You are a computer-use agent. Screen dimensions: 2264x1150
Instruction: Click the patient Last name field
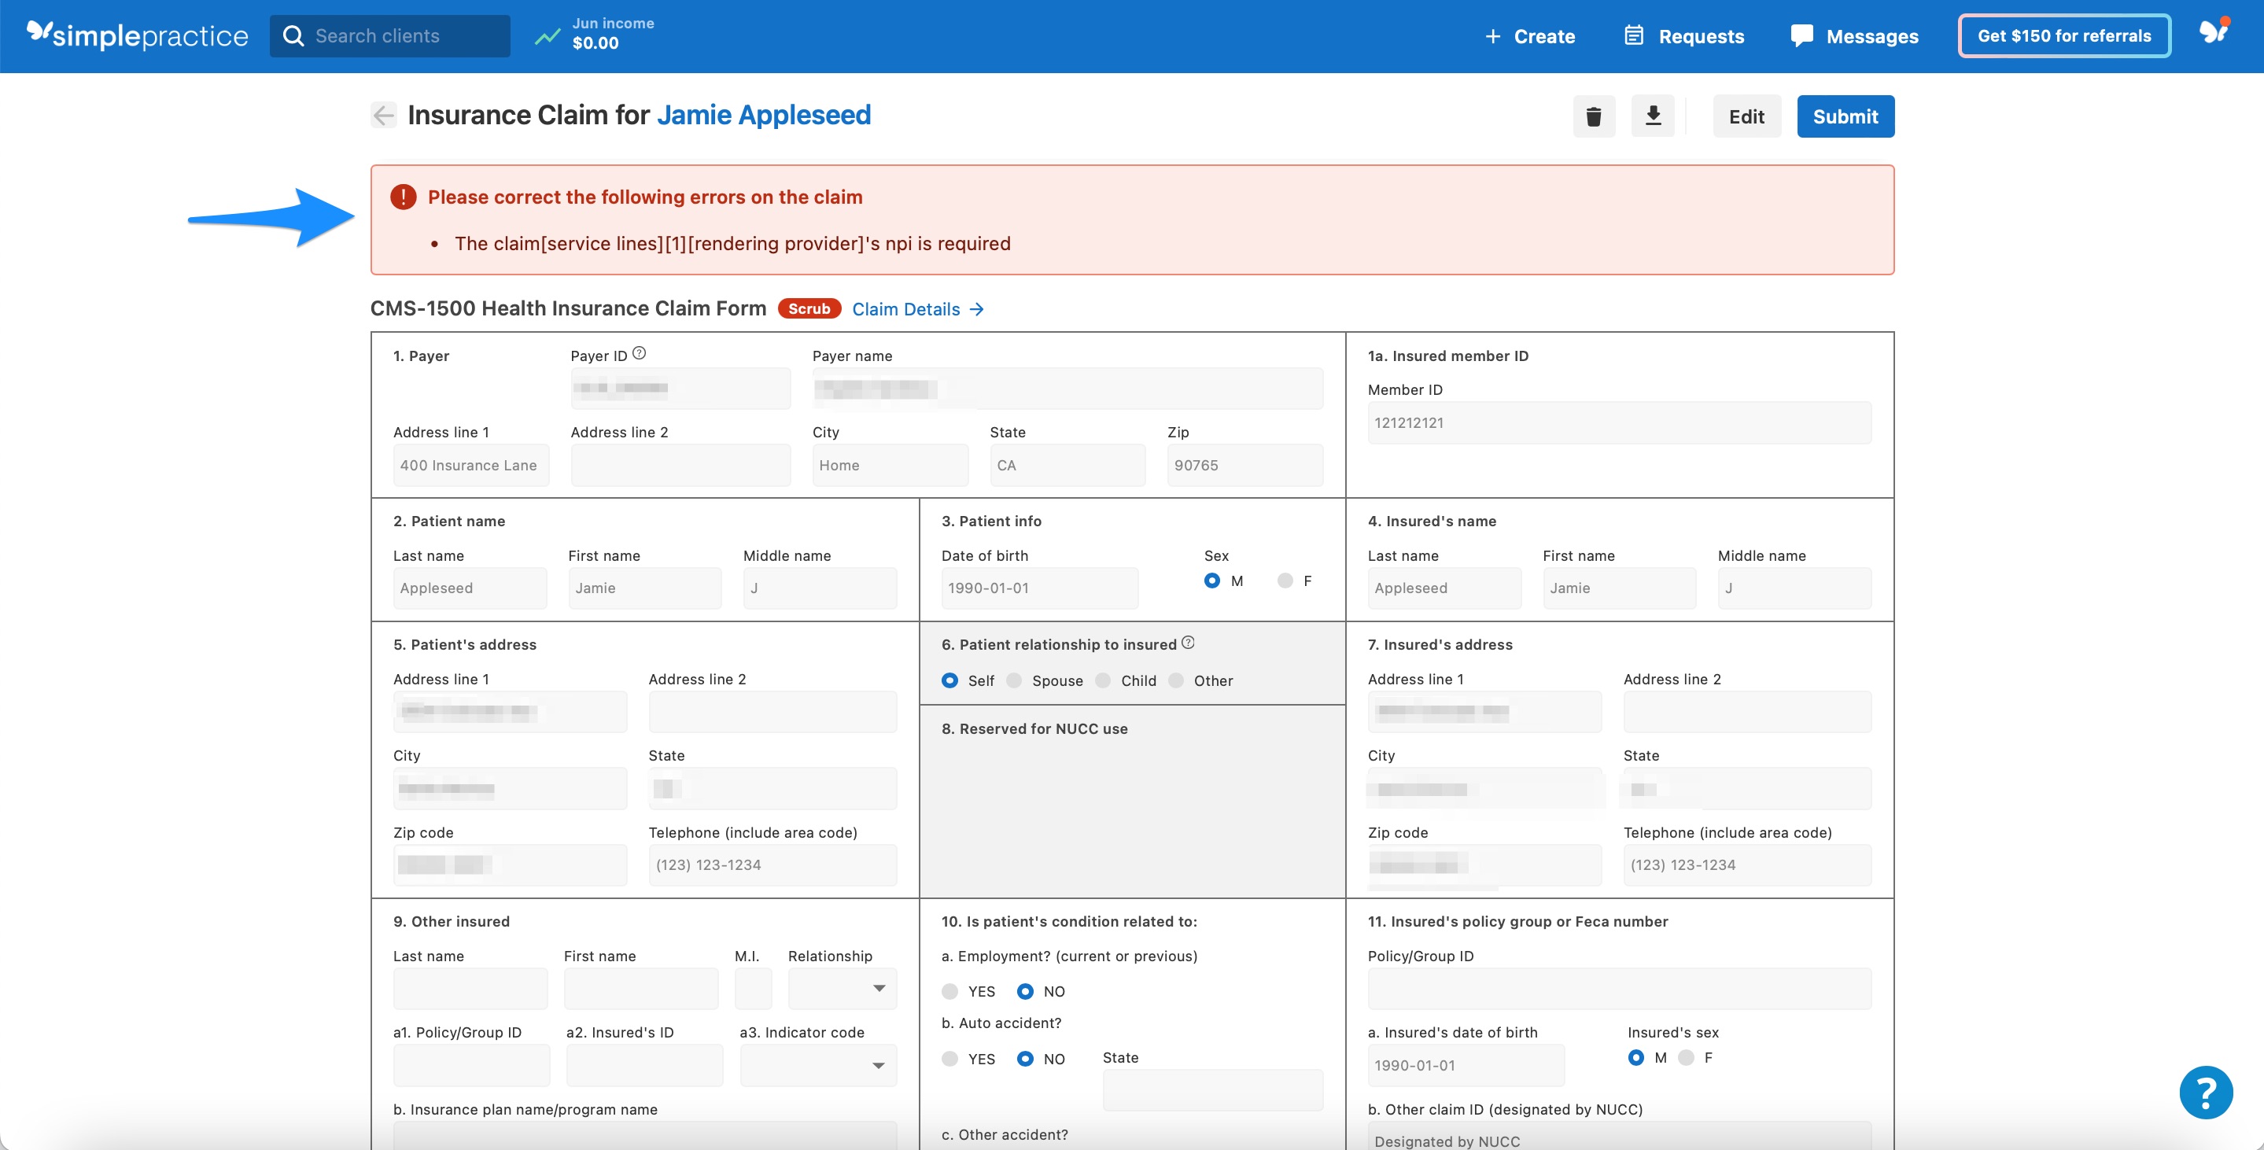pyautogui.click(x=470, y=588)
